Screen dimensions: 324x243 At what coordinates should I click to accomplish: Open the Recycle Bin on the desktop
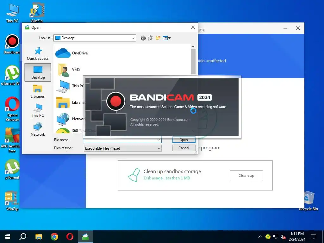click(308, 201)
